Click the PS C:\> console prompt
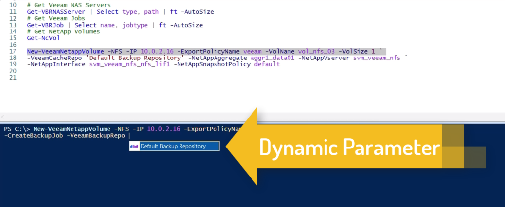 [x=17, y=128]
